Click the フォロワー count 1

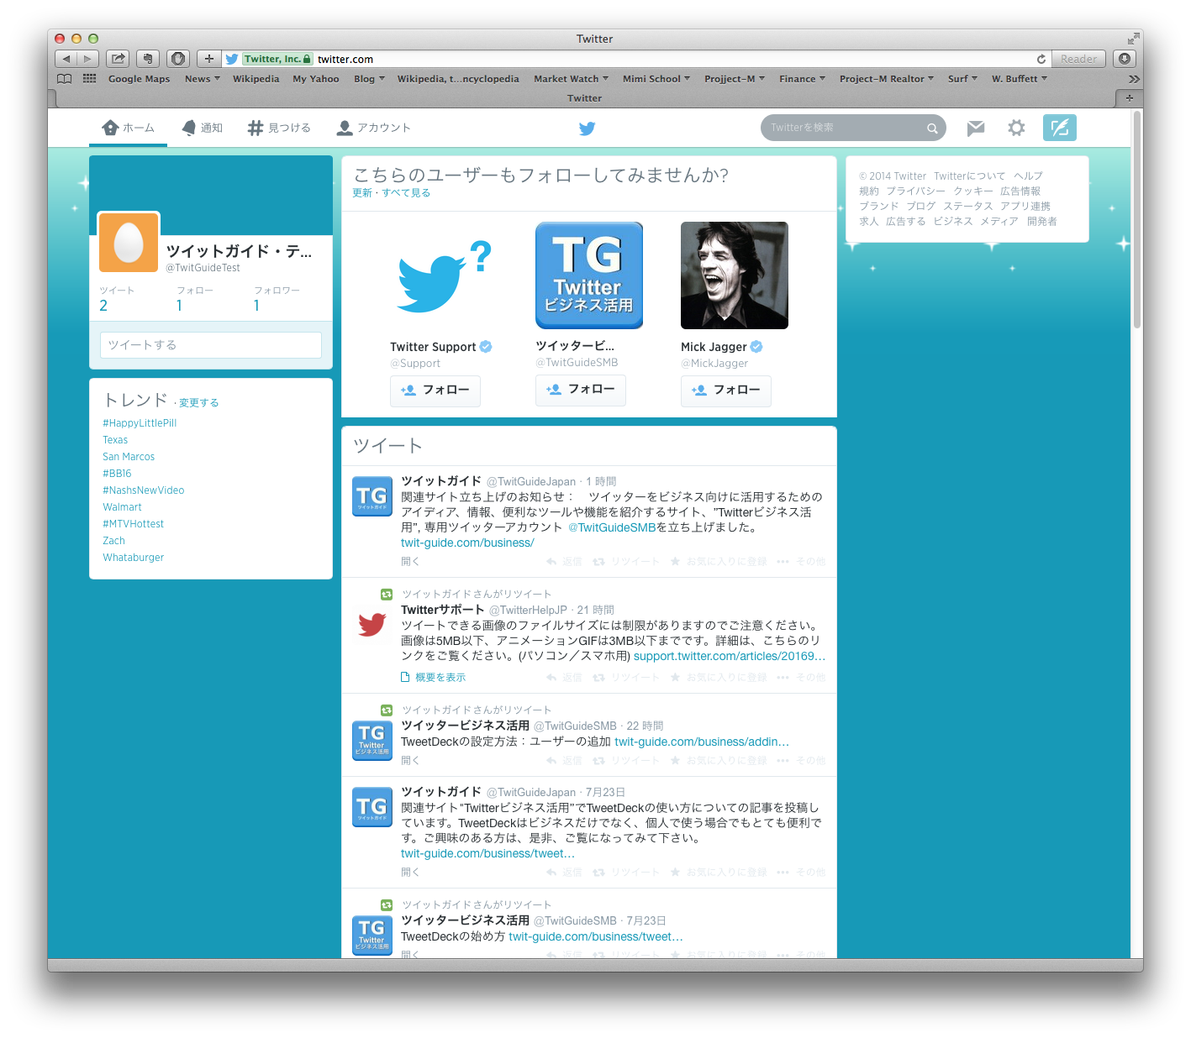click(x=256, y=306)
